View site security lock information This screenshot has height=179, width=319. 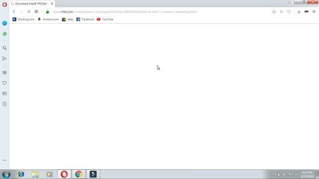(x=47, y=11)
